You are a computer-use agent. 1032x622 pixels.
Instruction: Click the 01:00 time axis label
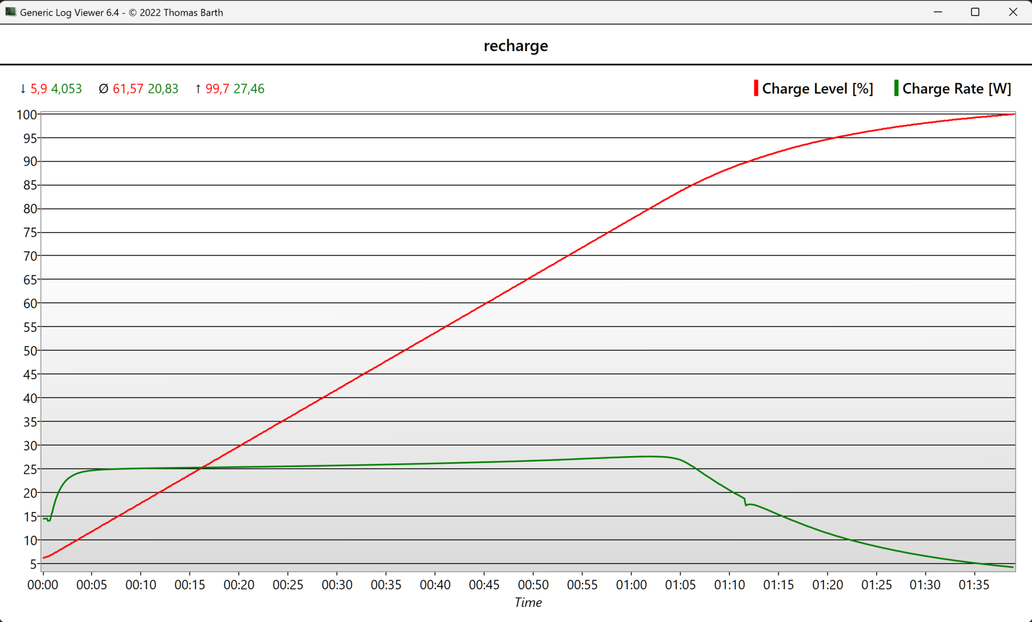(631, 585)
